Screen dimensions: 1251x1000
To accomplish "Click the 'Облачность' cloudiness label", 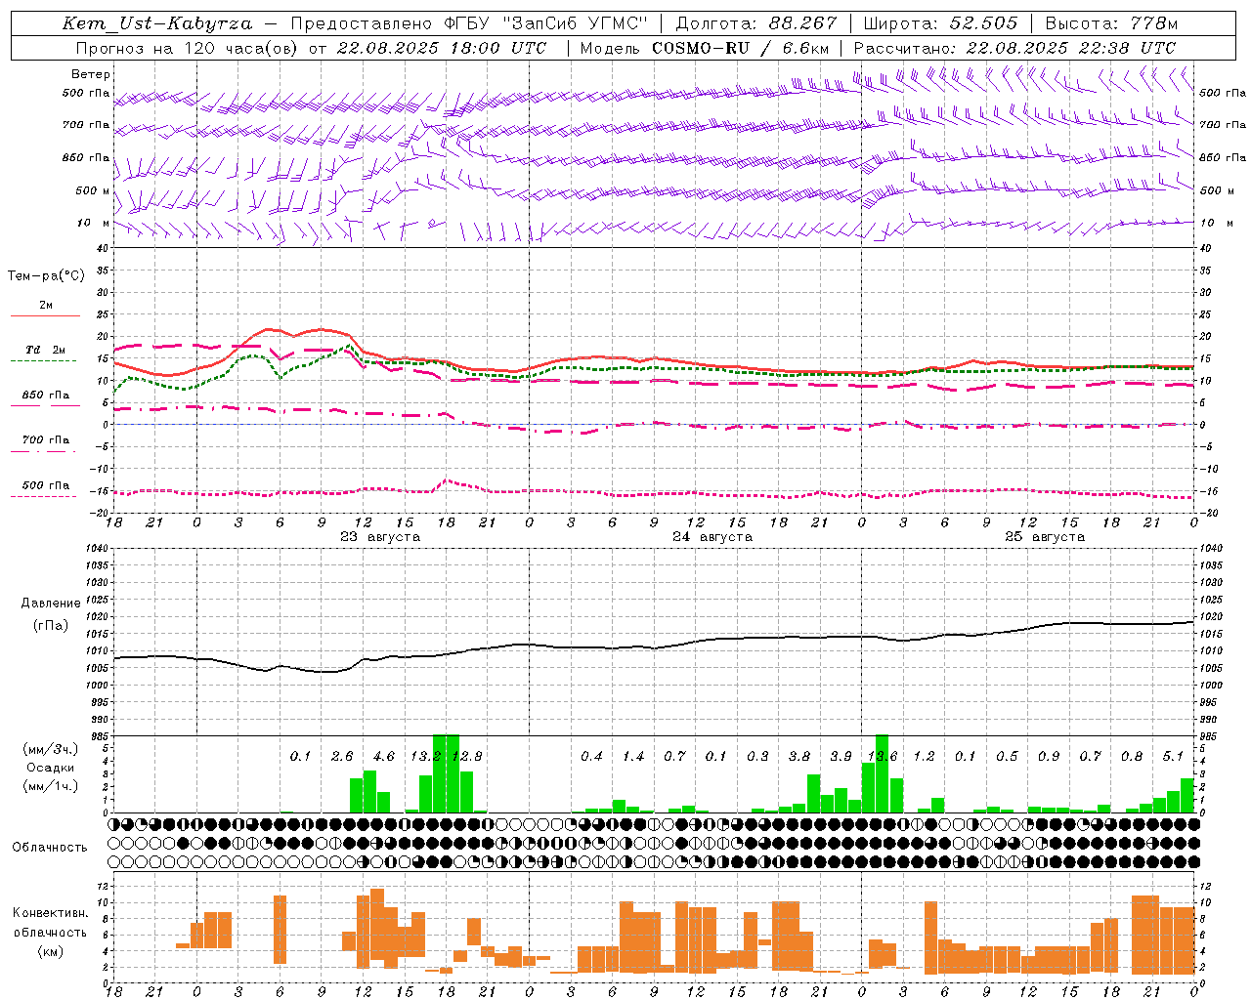I will point(50,848).
